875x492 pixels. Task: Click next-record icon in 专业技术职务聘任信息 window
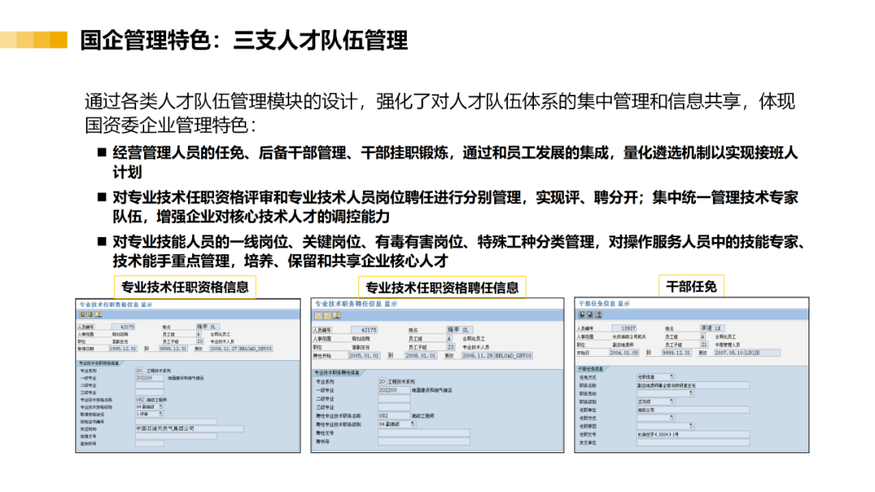pyautogui.click(x=327, y=316)
